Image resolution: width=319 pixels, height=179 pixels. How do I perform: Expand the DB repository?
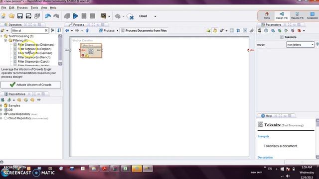pyautogui.click(x=1, y=110)
